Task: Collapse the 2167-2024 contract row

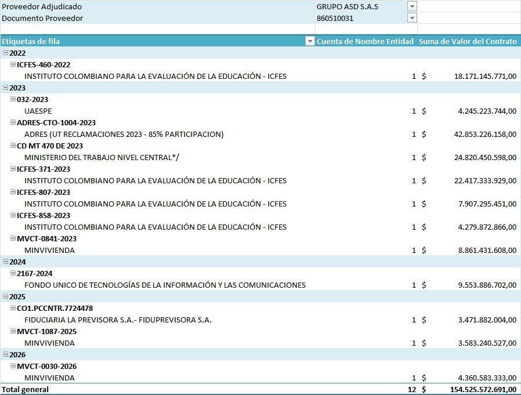Action: click(x=13, y=273)
